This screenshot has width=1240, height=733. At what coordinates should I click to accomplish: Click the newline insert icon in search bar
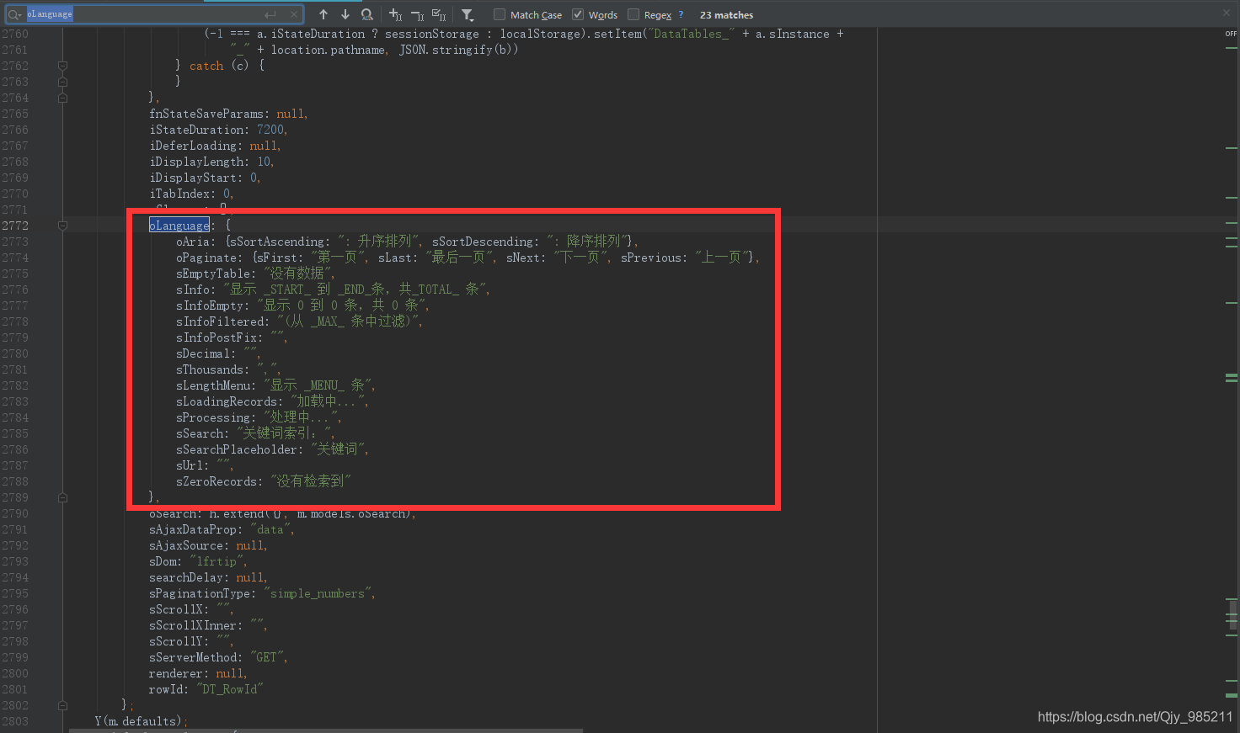click(x=268, y=13)
